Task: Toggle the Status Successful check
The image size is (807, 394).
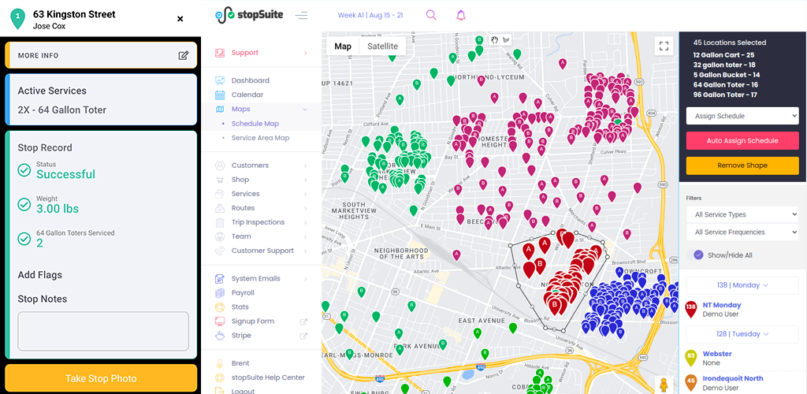Action: (x=24, y=170)
